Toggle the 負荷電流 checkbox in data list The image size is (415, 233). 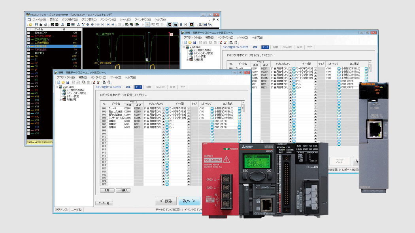click(x=28, y=53)
